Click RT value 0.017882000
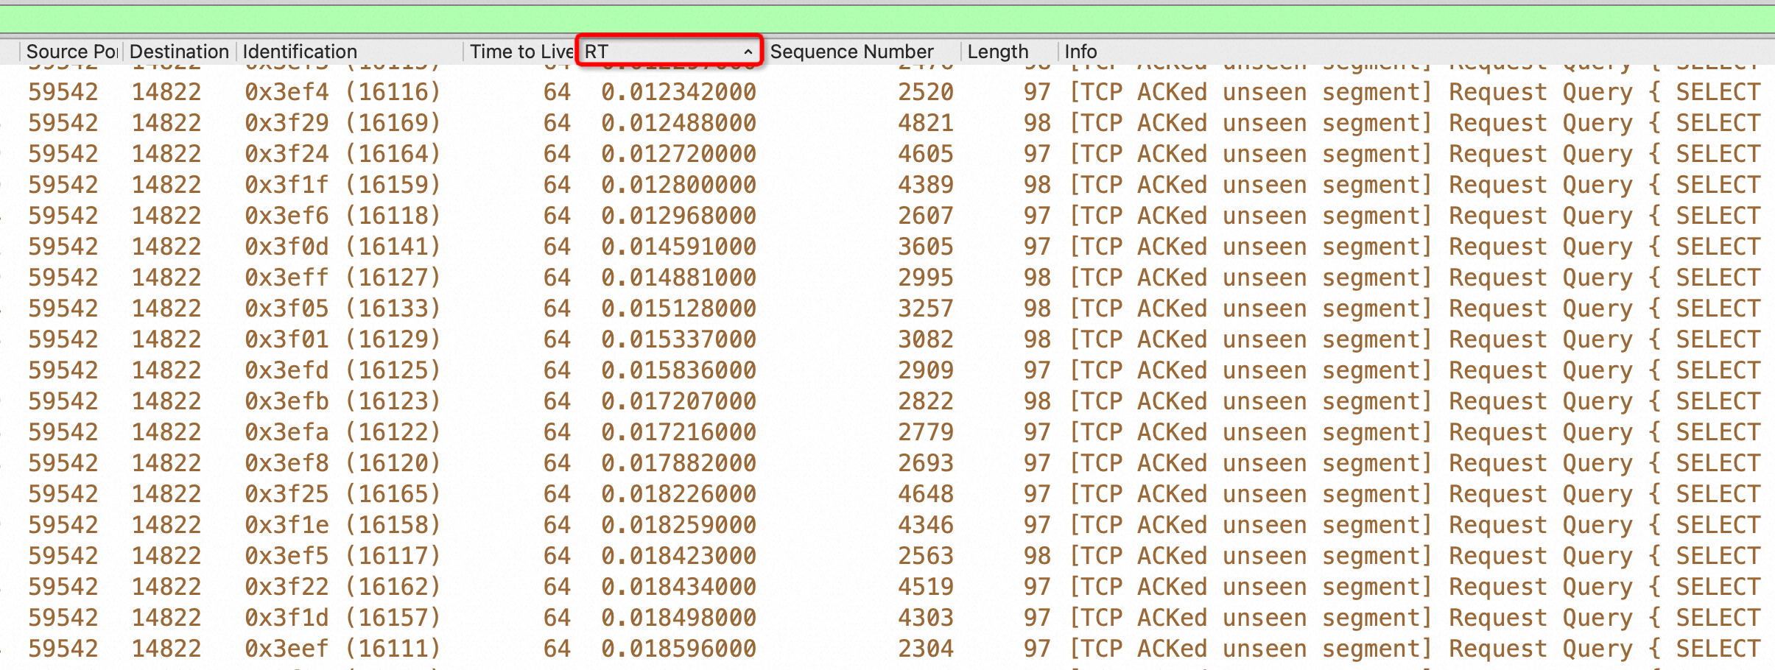This screenshot has width=1775, height=670. coord(679,463)
